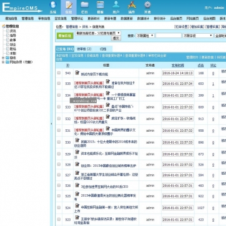Click the green 增加信息 button
This screenshot has width=226, height=226.
[x=65, y=36]
